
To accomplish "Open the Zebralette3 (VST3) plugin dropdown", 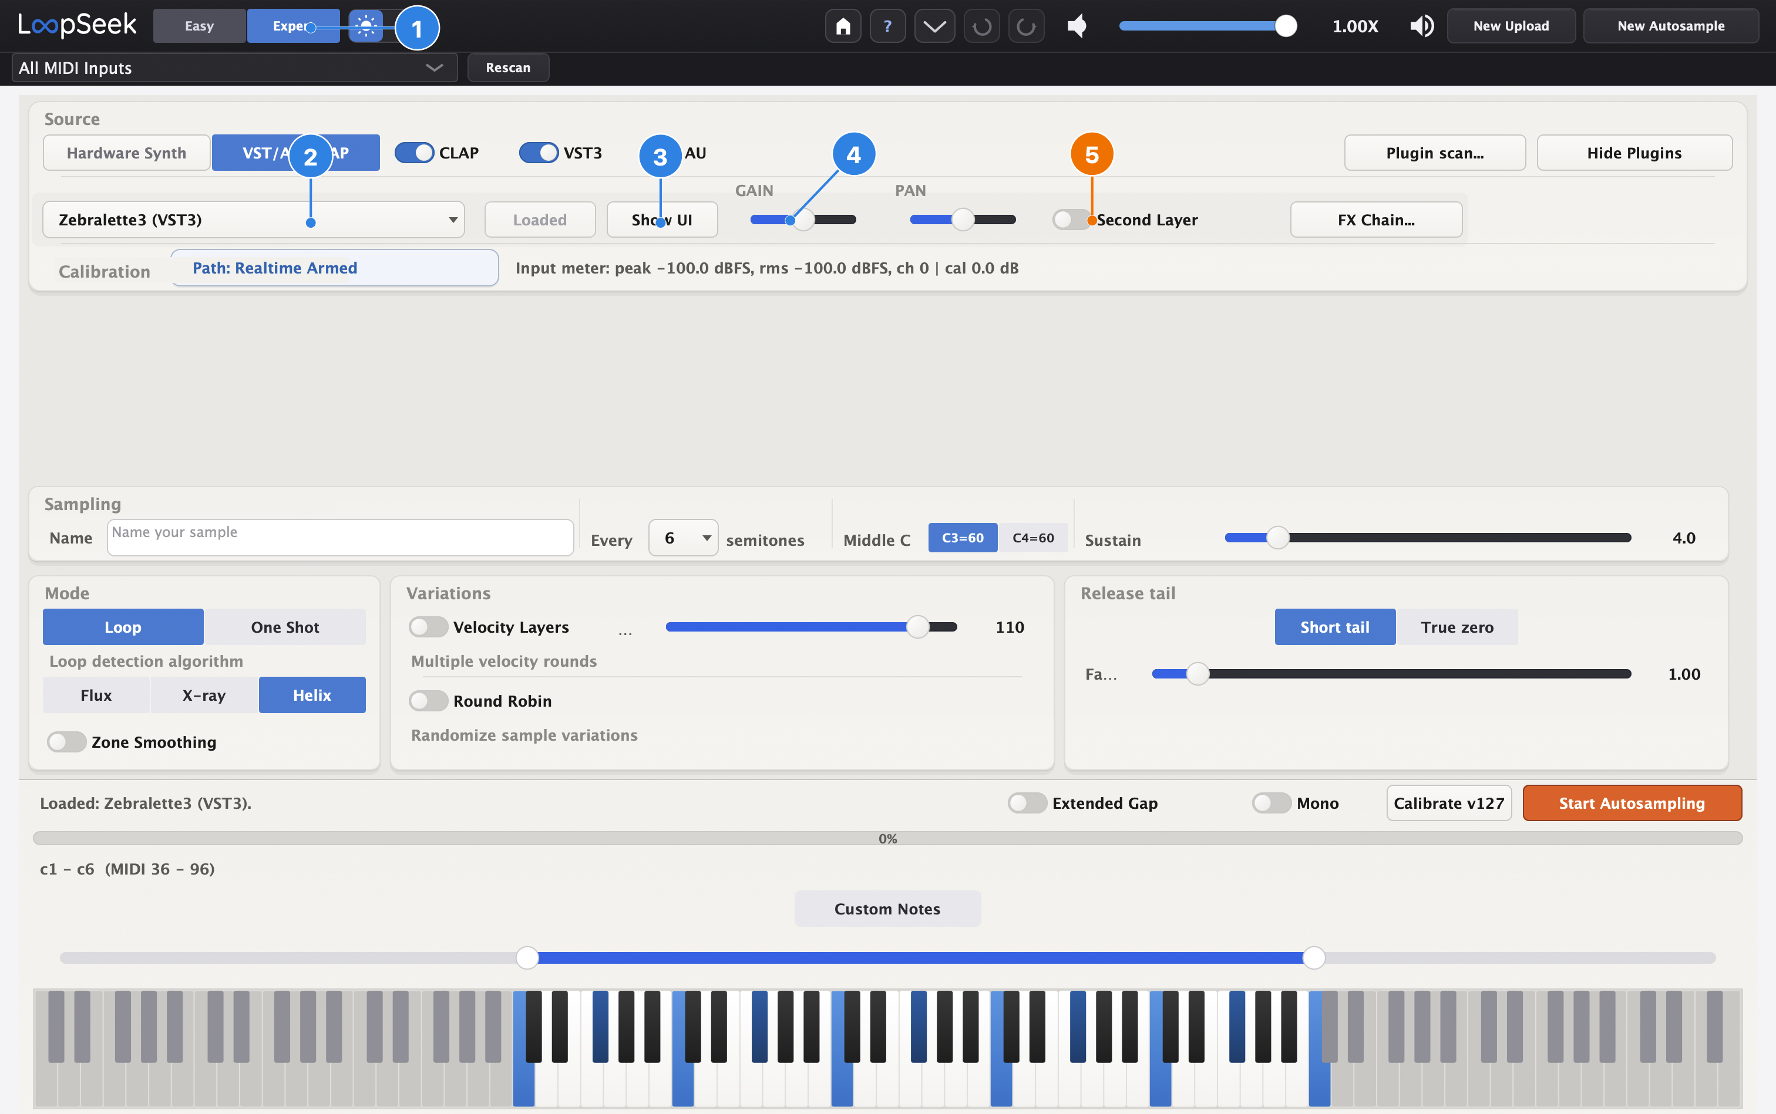I will [x=254, y=220].
